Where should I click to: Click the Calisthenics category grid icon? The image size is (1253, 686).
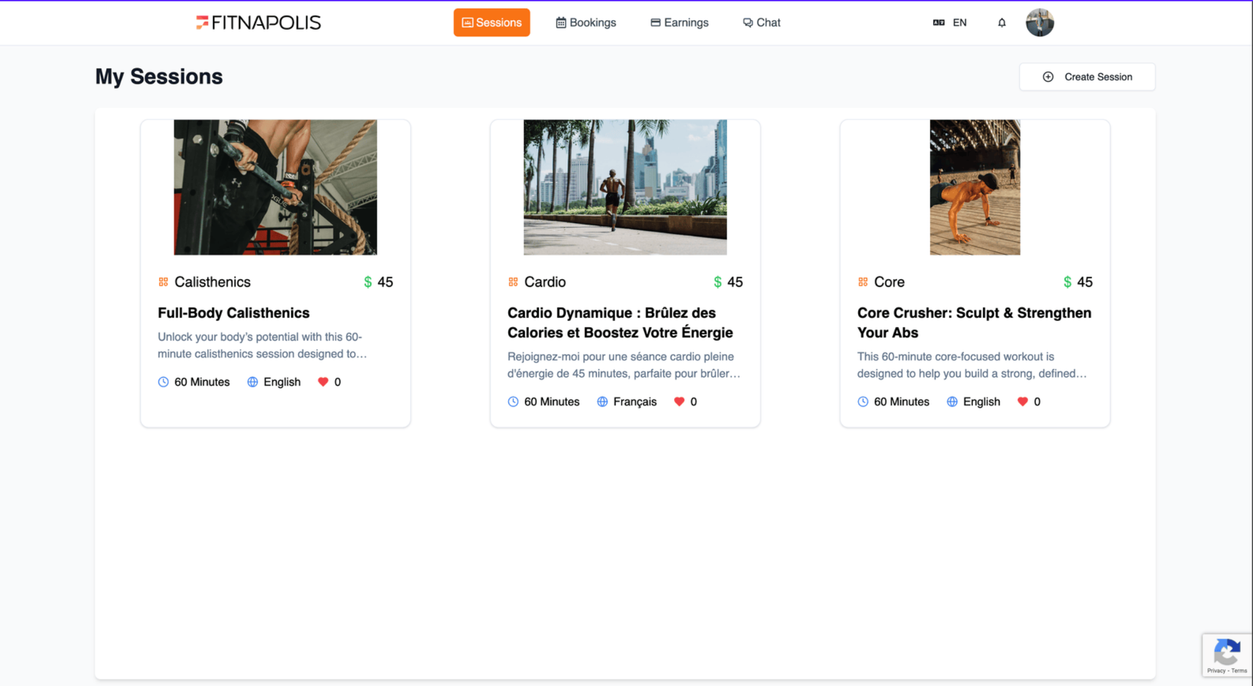pyautogui.click(x=163, y=282)
